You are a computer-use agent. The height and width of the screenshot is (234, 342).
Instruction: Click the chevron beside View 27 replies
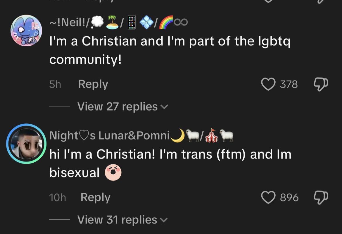pyautogui.click(x=164, y=107)
